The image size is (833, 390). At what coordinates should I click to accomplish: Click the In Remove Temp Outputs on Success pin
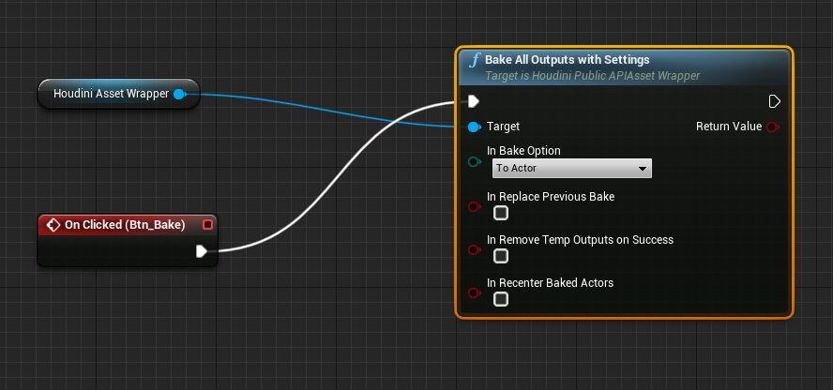(x=475, y=249)
